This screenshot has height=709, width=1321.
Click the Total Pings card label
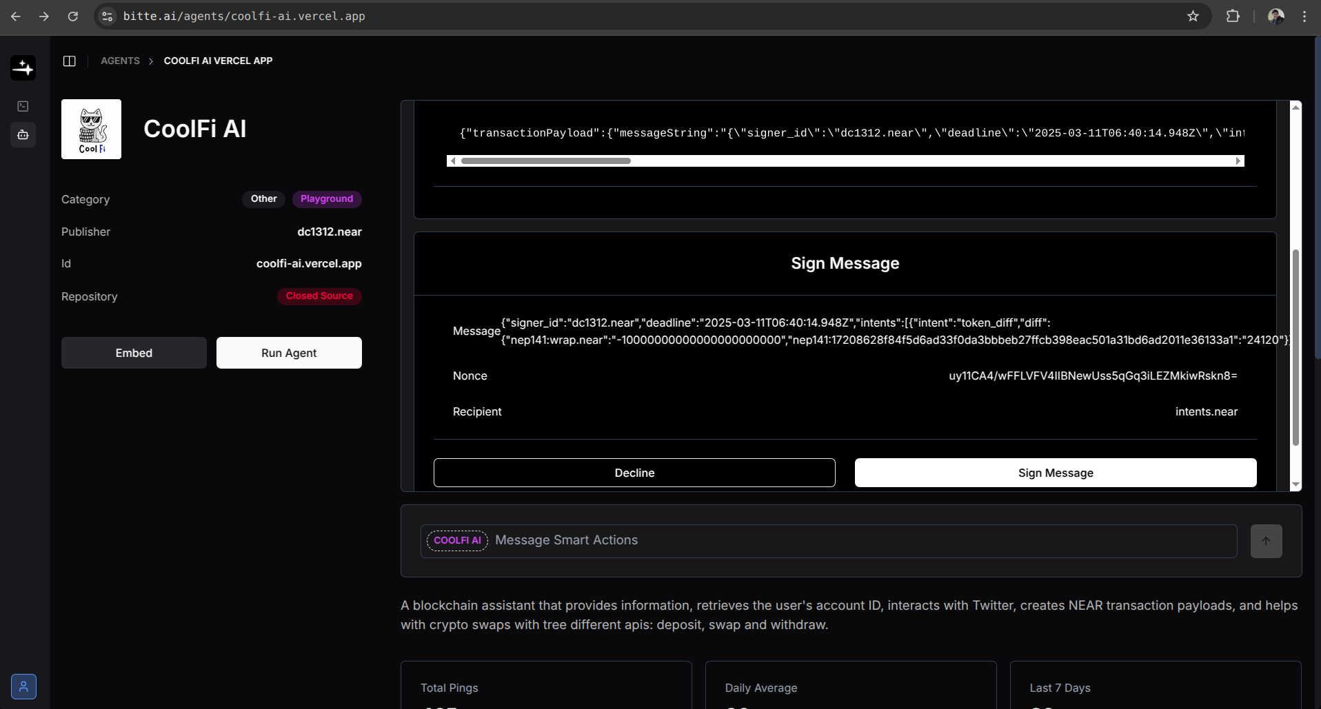(450, 688)
